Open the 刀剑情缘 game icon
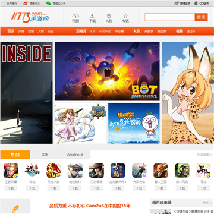This screenshot has height=214, width=214. (x=96, y=171)
